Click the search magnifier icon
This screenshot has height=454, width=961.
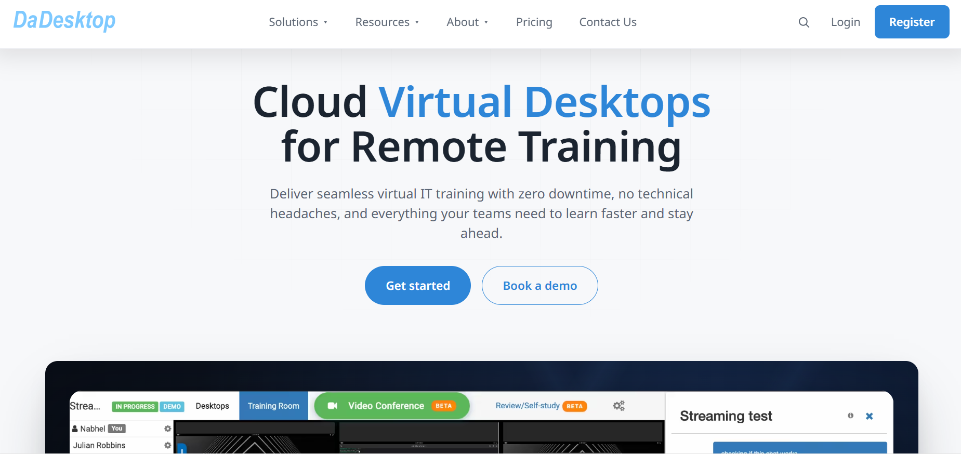pos(804,22)
